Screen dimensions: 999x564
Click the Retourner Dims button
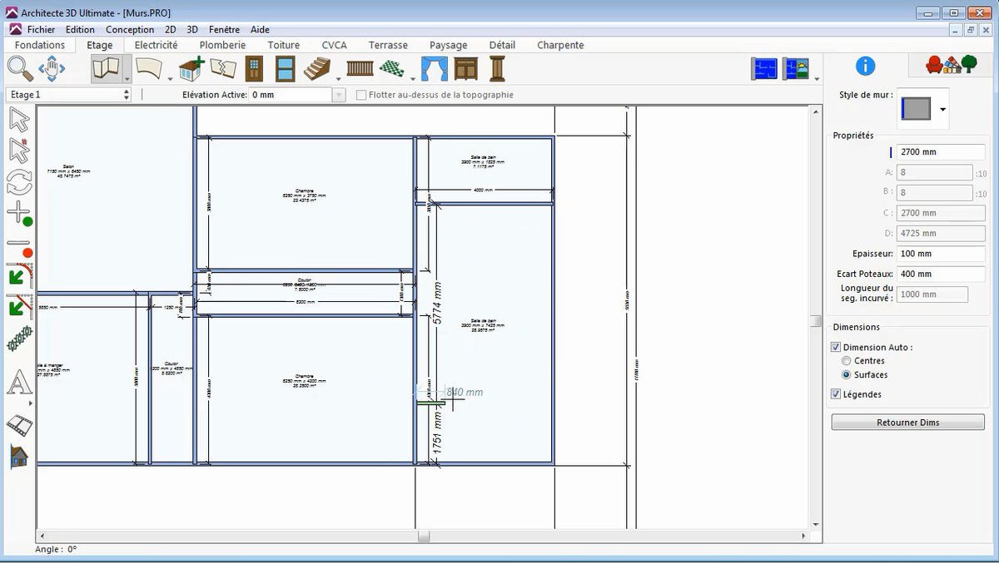click(907, 423)
